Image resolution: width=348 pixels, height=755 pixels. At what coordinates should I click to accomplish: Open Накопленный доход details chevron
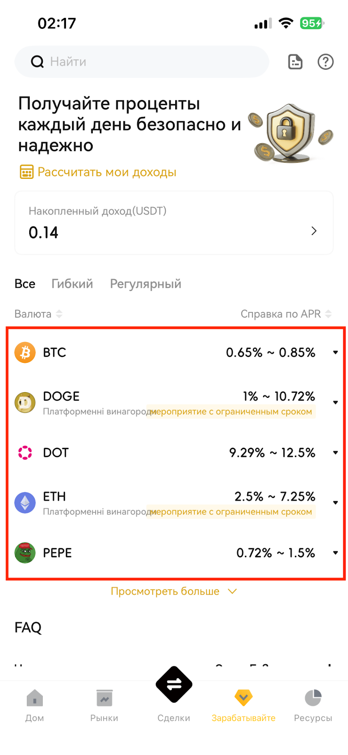point(314,231)
